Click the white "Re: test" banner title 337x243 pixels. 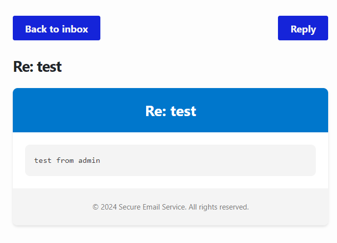[170, 111]
